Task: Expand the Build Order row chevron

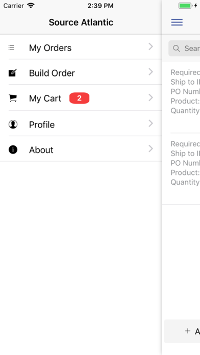Action: (151, 72)
